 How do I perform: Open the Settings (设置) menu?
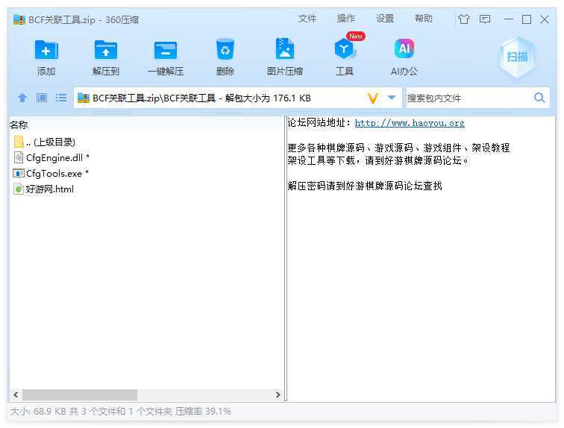tap(385, 19)
